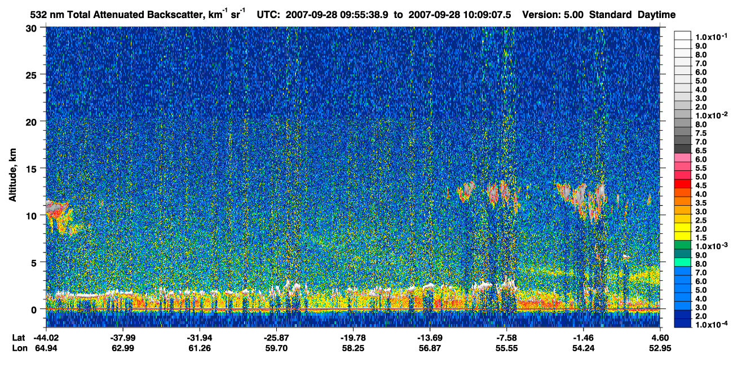Click colorbar label '3.5'
The height and width of the screenshot is (376, 733).
pyautogui.click(x=701, y=204)
